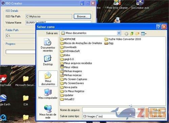
Task: Select the Minhas imagens folder
Action: [x=71, y=71]
